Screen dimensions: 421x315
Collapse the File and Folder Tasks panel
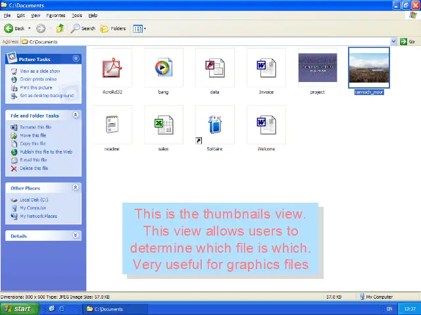[76, 115]
